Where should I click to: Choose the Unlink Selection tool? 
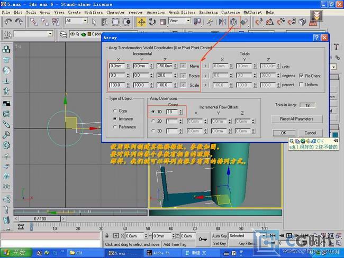45,22
